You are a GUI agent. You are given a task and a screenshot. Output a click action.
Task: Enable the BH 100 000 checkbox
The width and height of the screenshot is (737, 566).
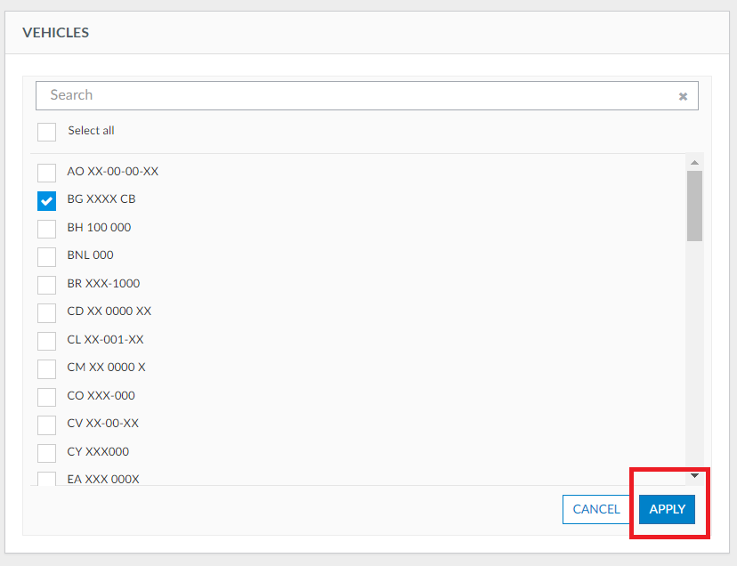46,228
